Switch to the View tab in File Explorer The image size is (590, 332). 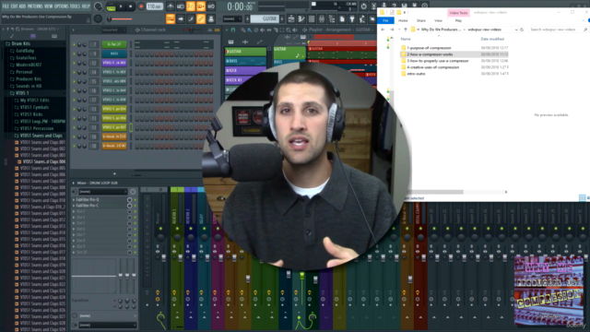(439, 20)
